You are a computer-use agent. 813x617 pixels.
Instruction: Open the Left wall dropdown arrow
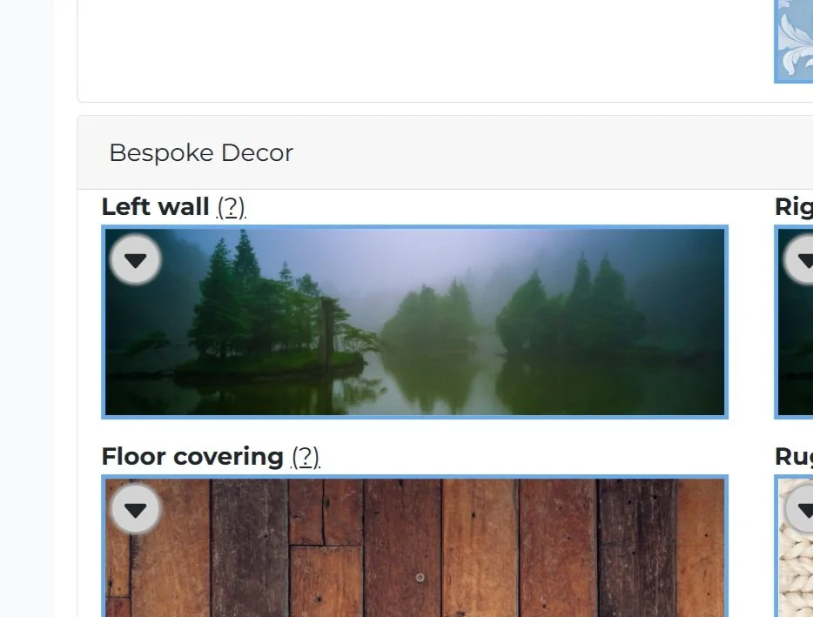[135, 259]
